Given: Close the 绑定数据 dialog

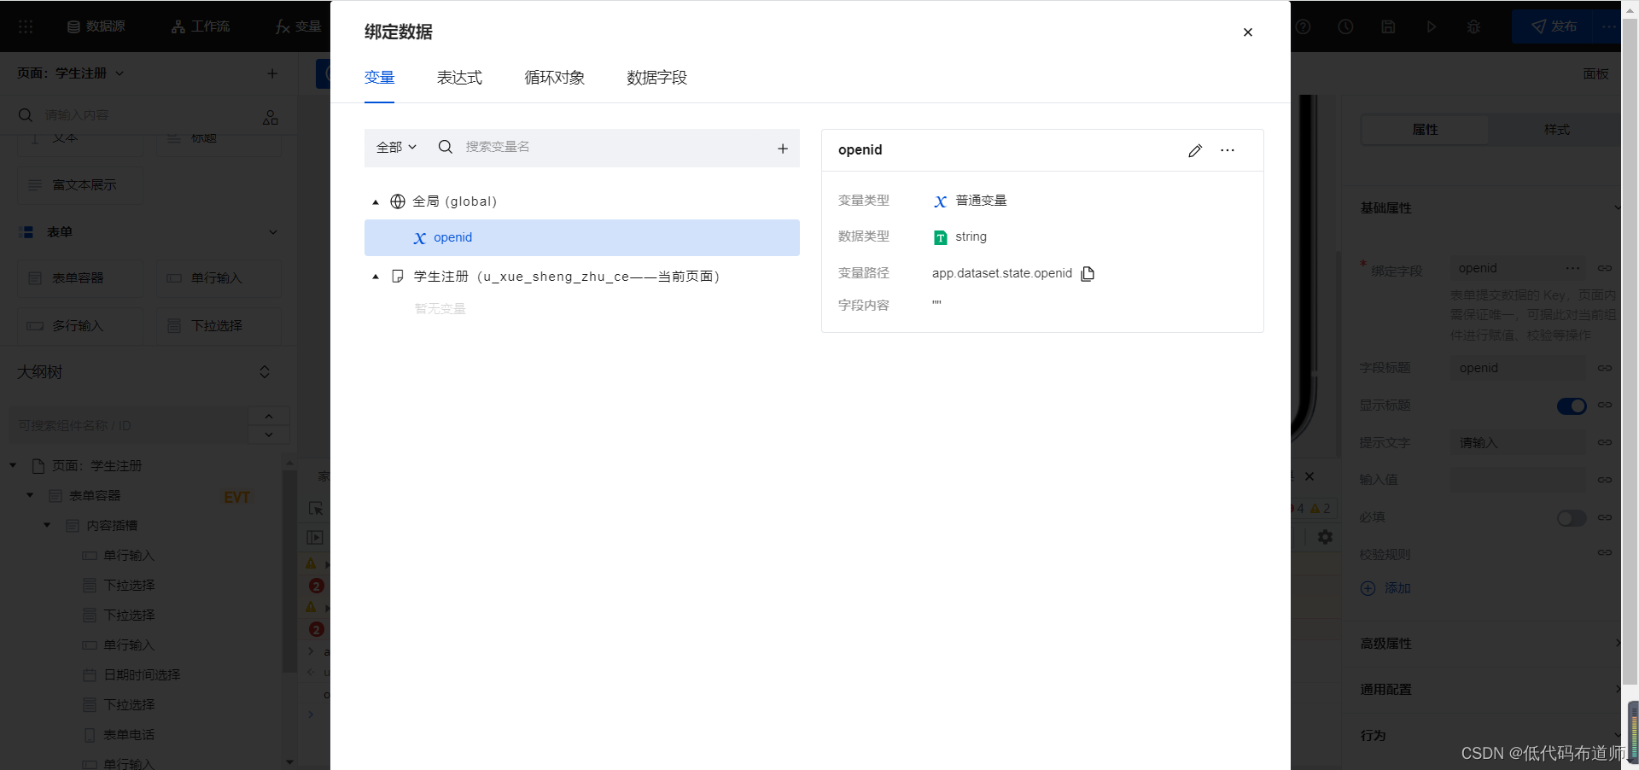Looking at the screenshot, I should [x=1247, y=32].
